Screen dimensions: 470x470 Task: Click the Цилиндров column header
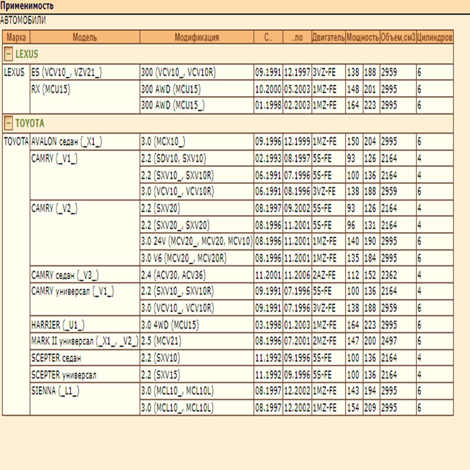435,37
